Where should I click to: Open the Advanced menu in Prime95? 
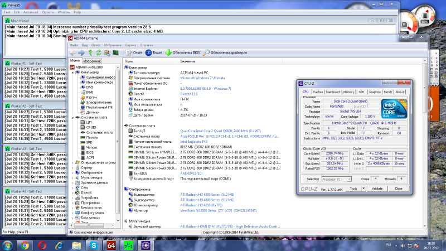coord(31,12)
